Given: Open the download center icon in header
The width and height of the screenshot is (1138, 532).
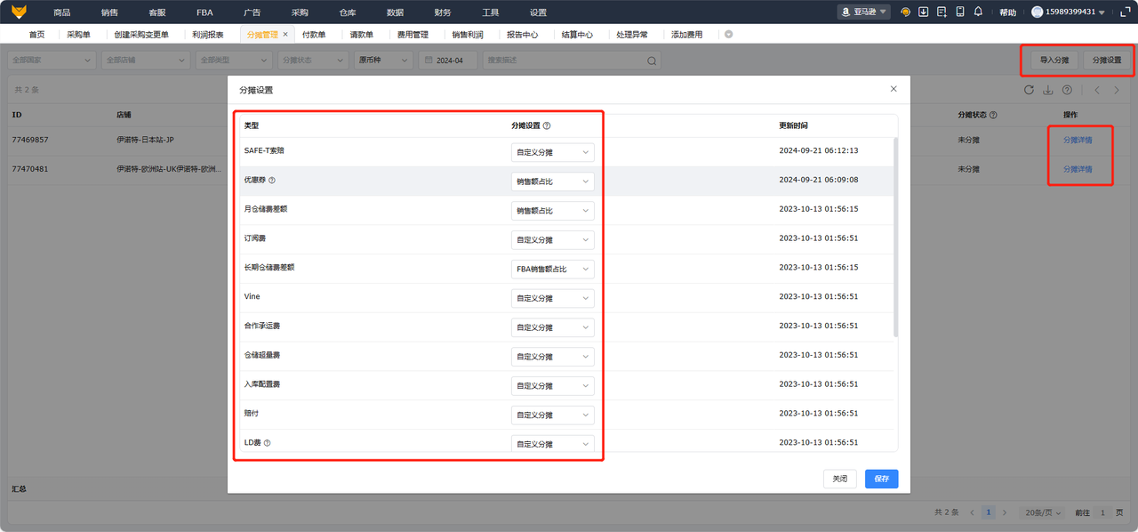Looking at the screenshot, I should 924,12.
